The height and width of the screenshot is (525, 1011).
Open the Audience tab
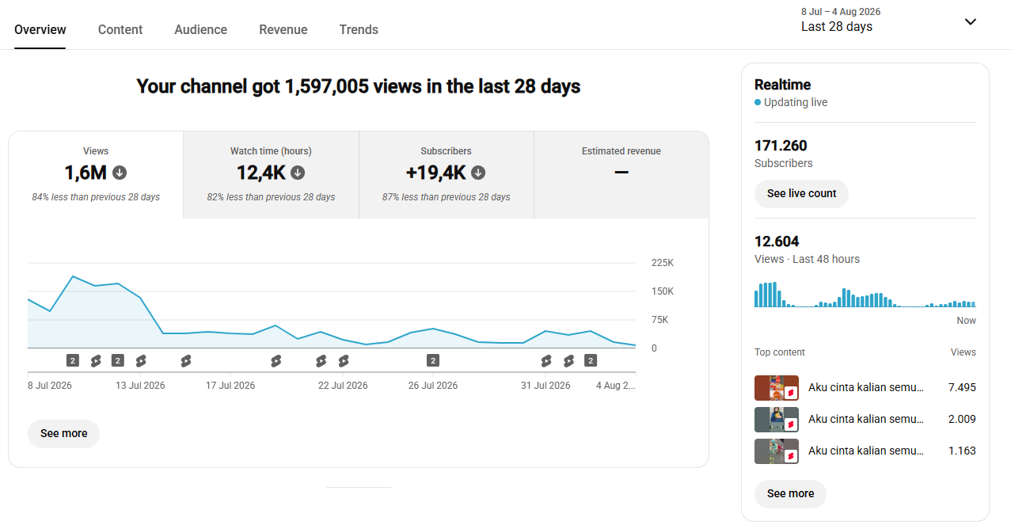pyautogui.click(x=201, y=29)
